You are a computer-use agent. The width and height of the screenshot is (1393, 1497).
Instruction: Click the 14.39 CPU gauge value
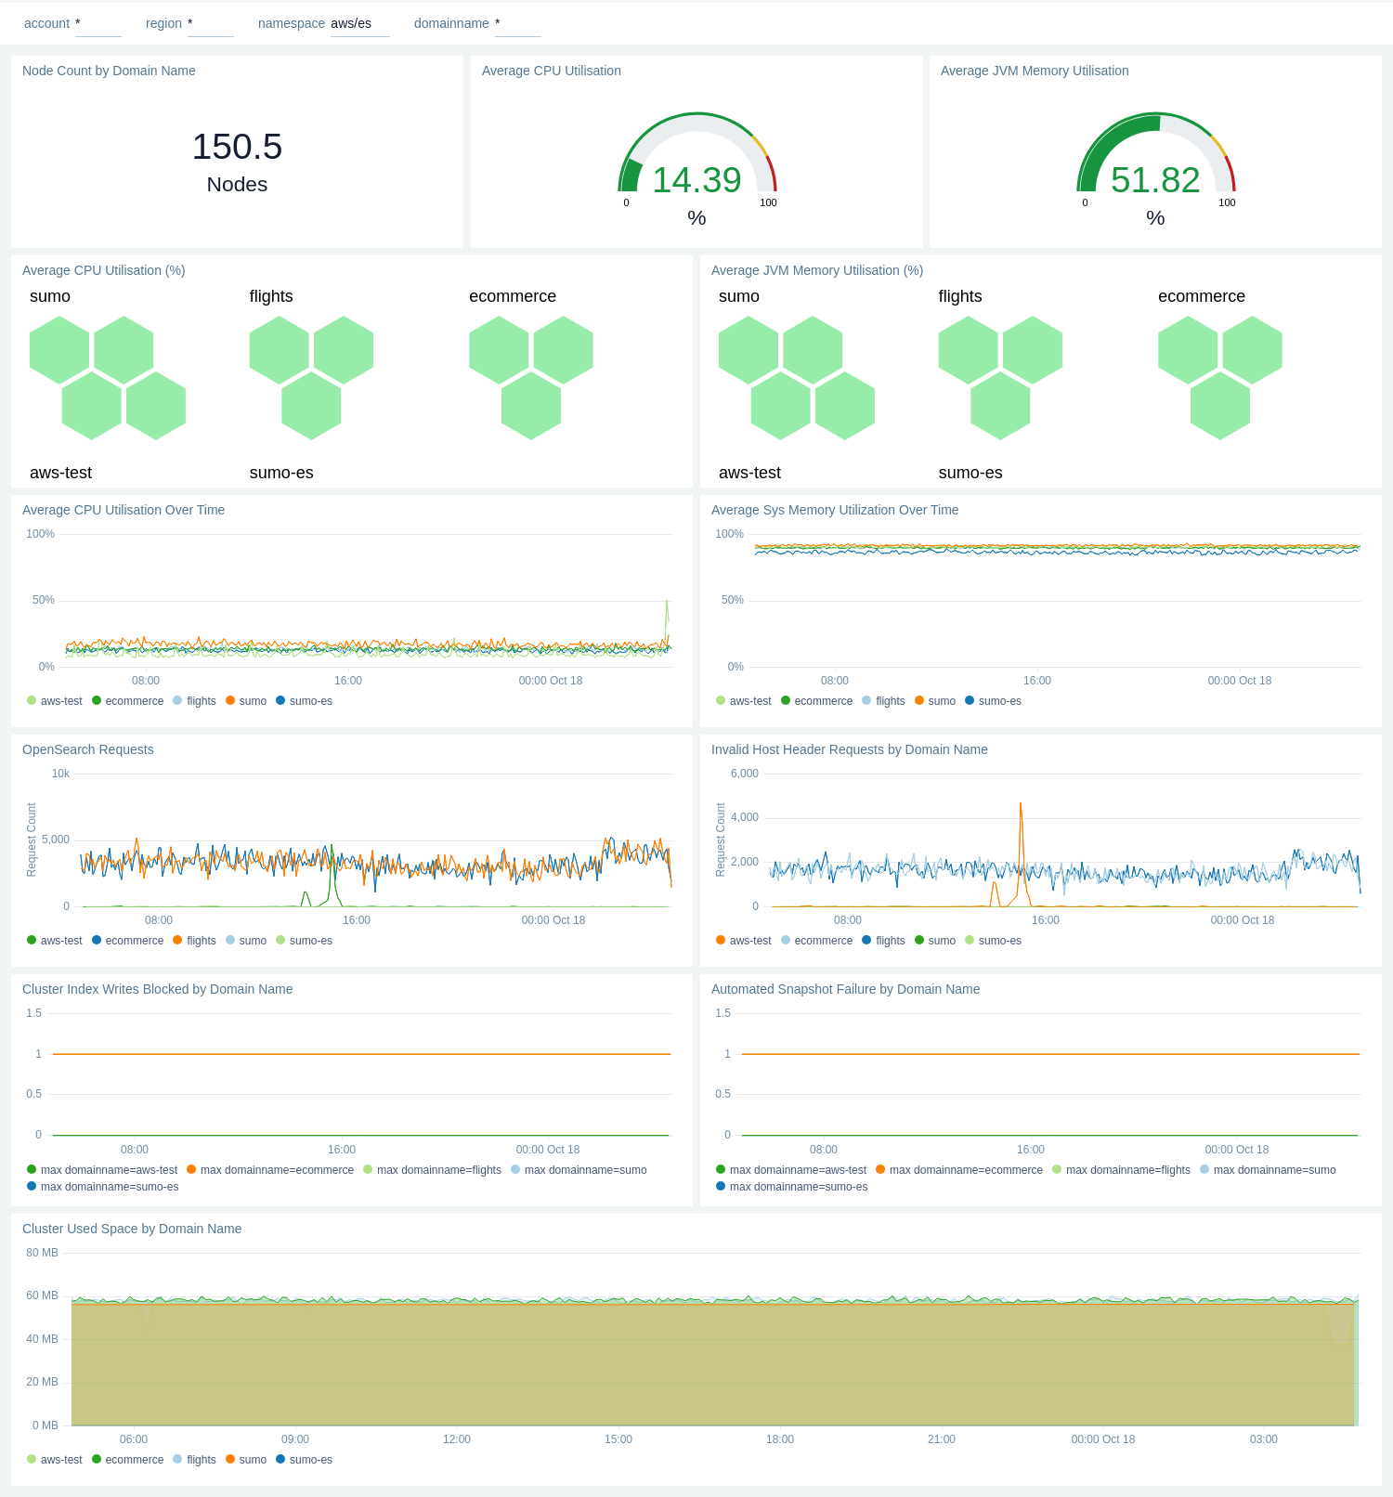coord(696,180)
